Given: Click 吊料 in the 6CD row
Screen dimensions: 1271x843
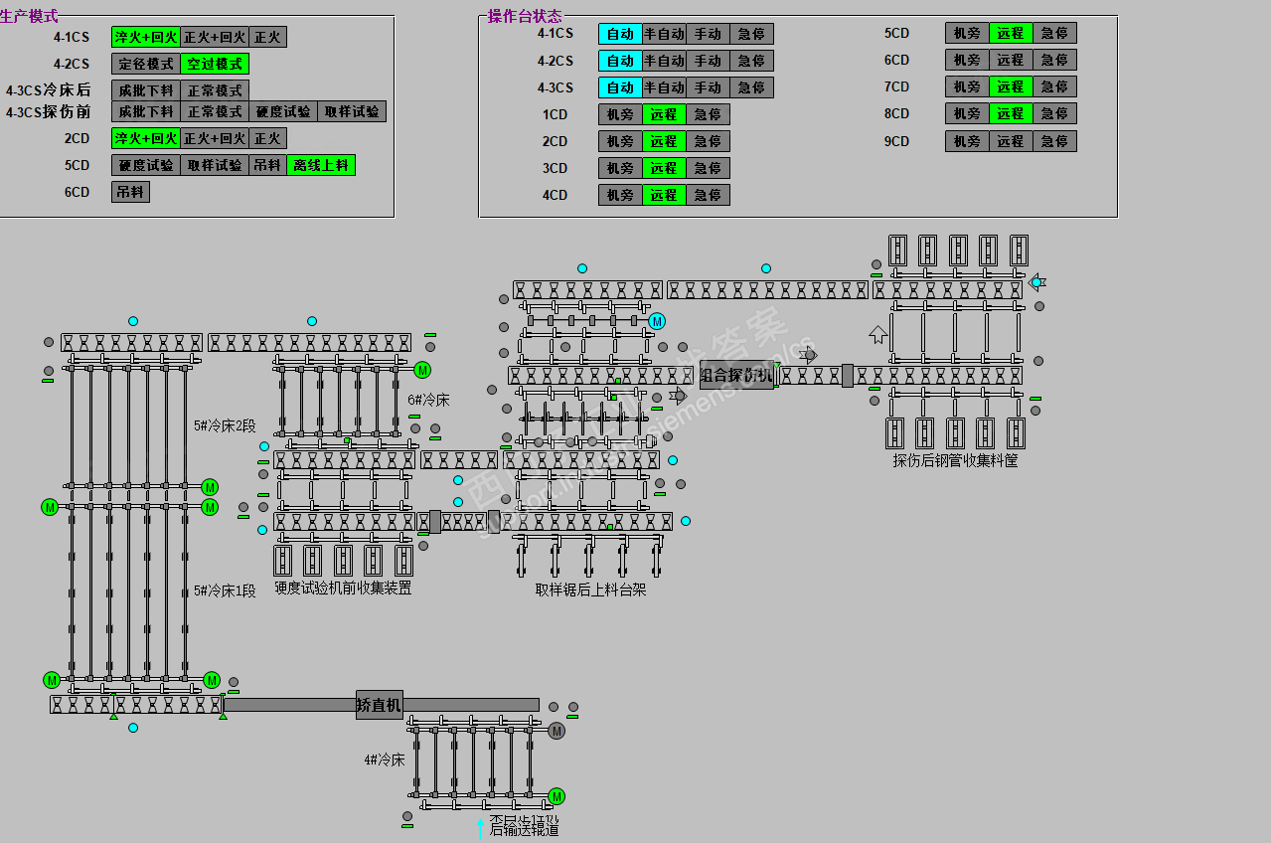Looking at the screenshot, I should click(130, 192).
